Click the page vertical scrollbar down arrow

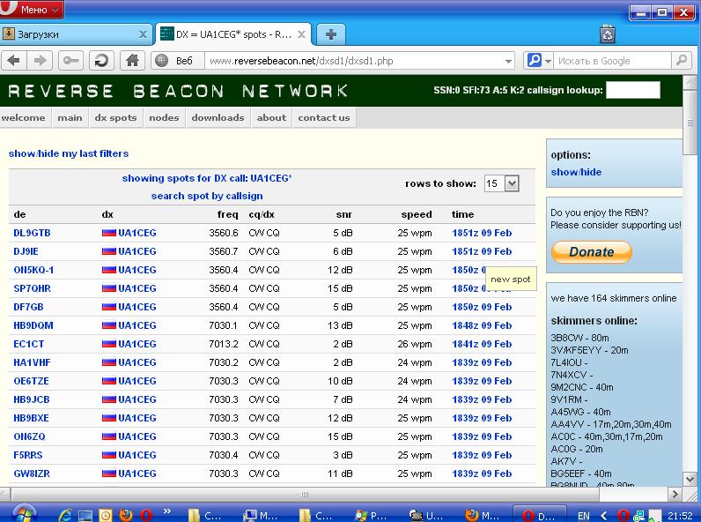[x=690, y=479]
